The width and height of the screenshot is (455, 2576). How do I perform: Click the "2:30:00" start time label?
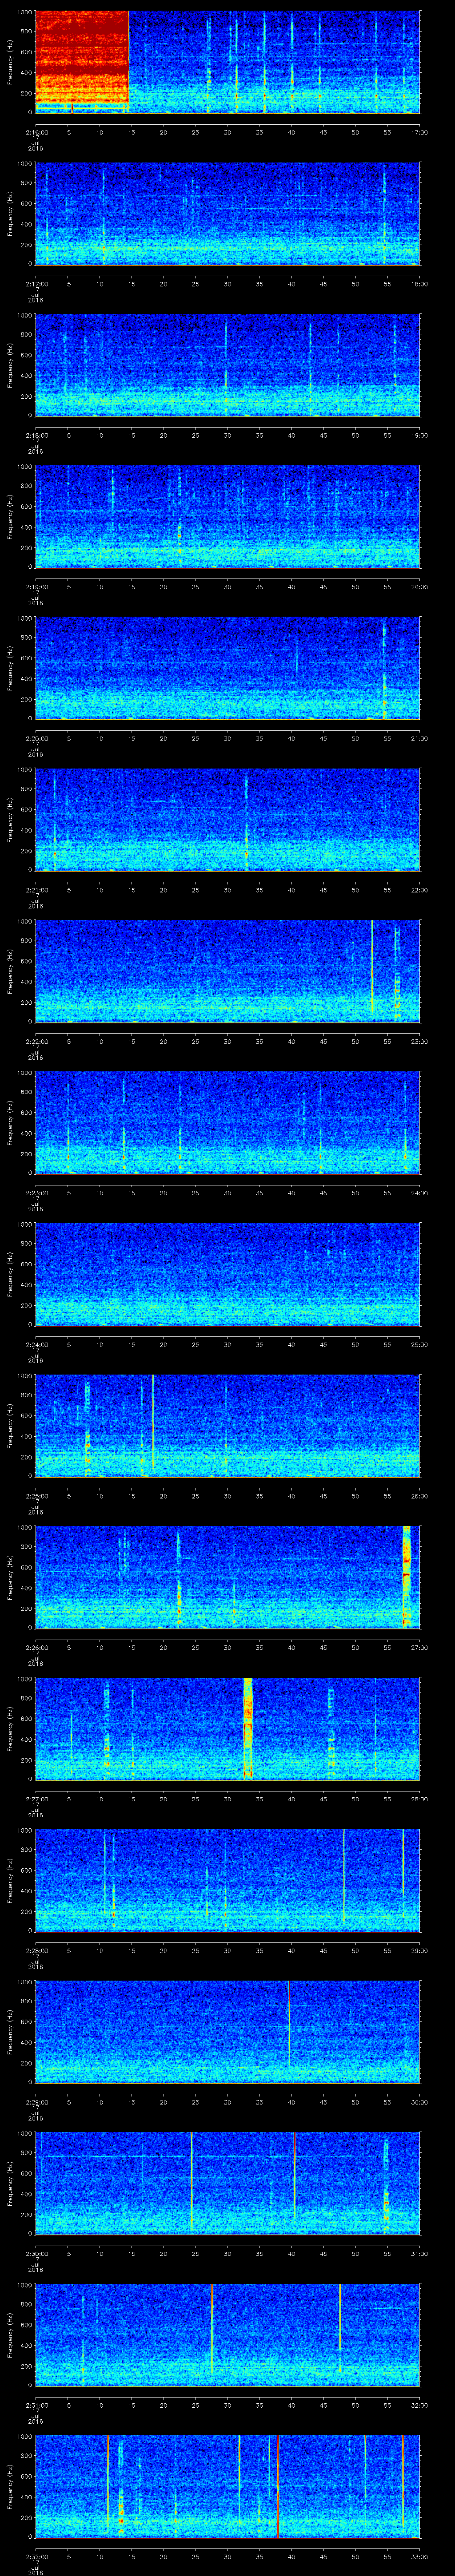pos(36,2254)
